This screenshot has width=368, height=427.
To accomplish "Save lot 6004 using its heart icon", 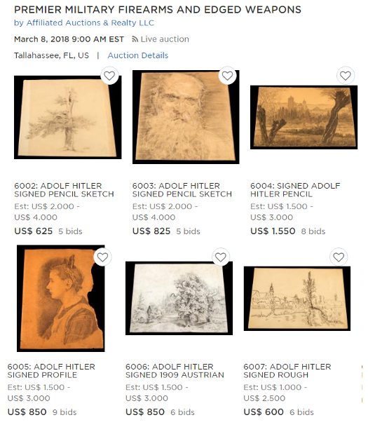I will (x=346, y=76).
